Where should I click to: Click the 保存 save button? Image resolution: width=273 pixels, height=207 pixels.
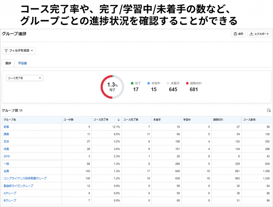[x=238, y=34]
